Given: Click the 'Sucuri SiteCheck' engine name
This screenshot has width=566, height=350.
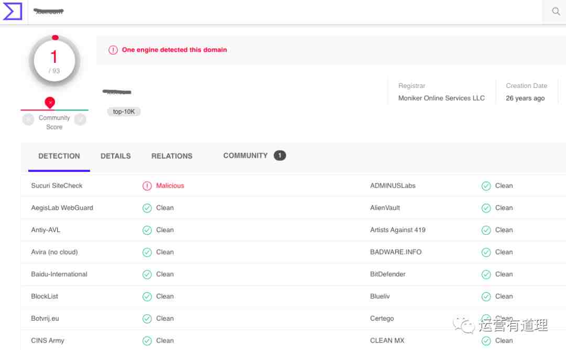Looking at the screenshot, I should (x=57, y=185).
